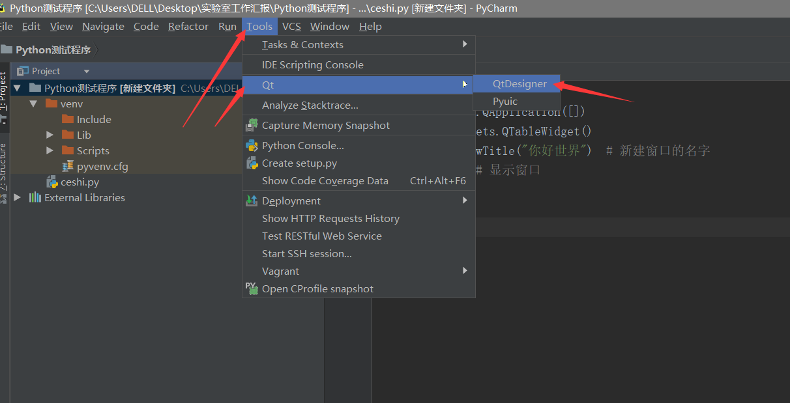Open ceshi.py in the project tree
This screenshot has width=790, height=403.
click(80, 182)
